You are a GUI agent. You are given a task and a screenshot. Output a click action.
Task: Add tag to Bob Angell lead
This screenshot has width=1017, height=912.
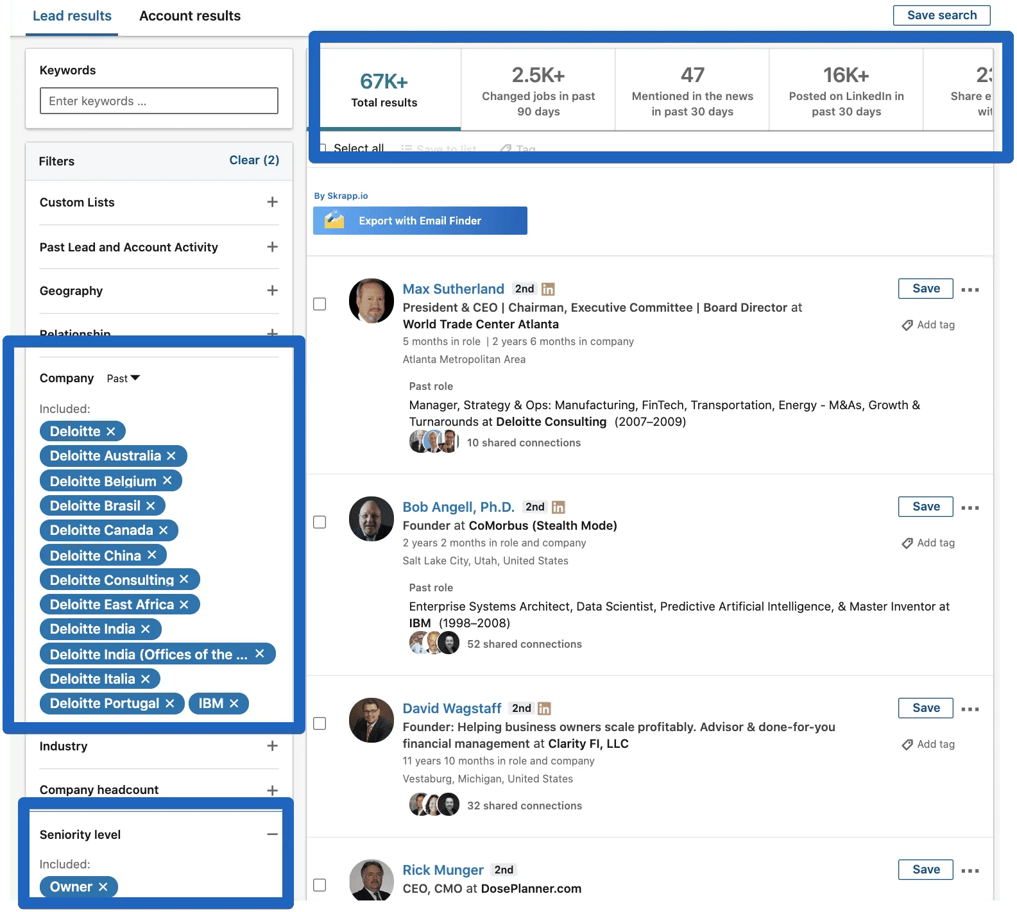(x=928, y=543)
